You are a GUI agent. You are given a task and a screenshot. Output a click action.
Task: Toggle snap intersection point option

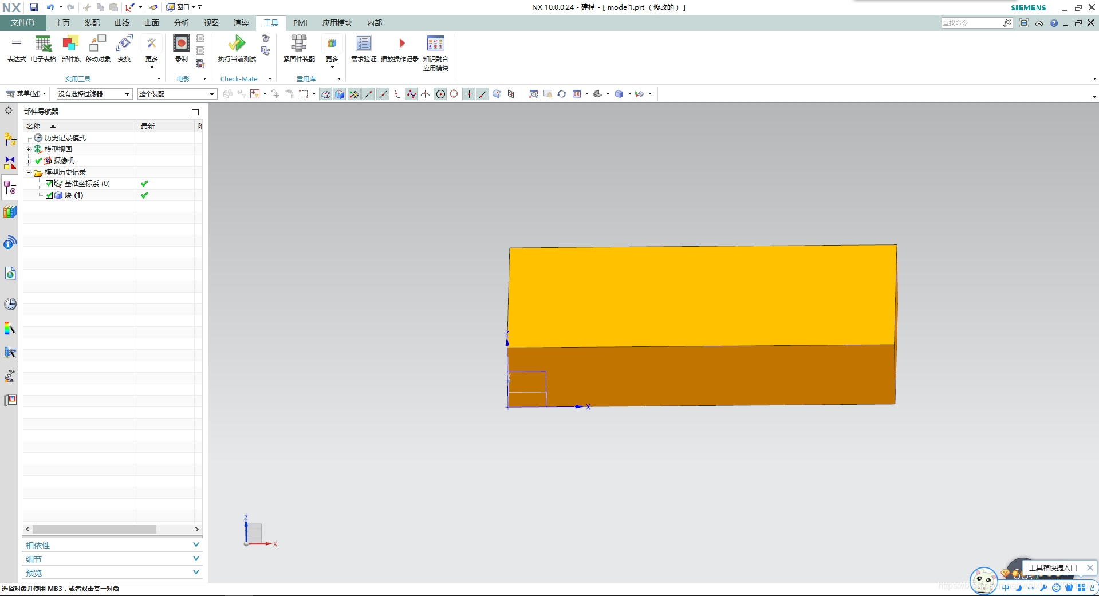[426, 94]
